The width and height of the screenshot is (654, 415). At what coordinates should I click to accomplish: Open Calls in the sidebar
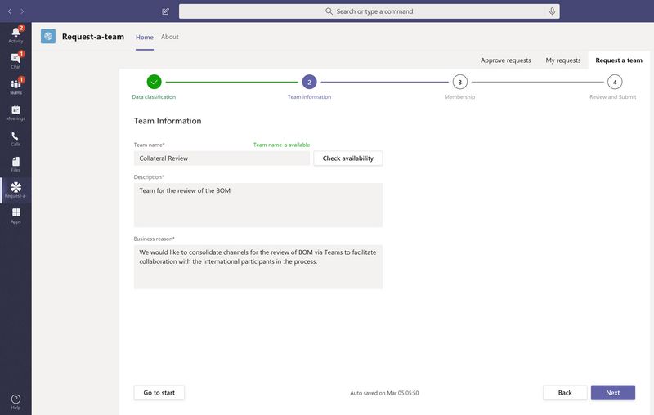16,138
